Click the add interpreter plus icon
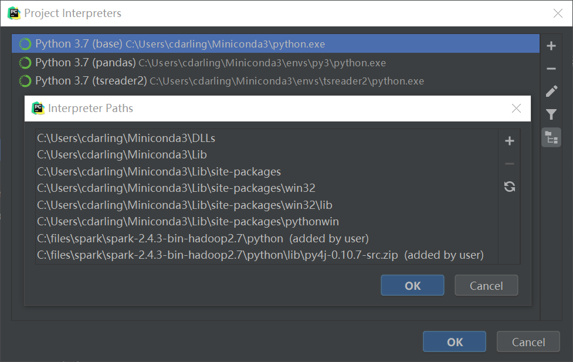The width and height of the screenshot is (573, 362). (x=551, y=46)
